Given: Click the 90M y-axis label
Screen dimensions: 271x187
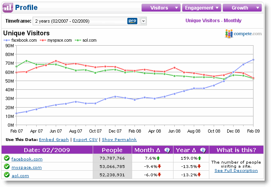Looking at the screenshot, I should point(10,46).
